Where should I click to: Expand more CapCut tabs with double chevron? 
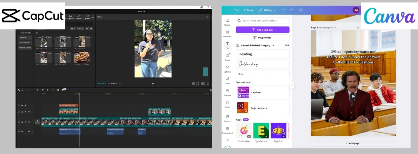click(92, 17)
